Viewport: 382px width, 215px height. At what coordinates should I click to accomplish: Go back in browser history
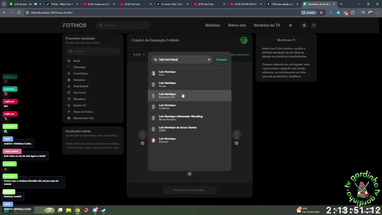(x=4, y=13)
